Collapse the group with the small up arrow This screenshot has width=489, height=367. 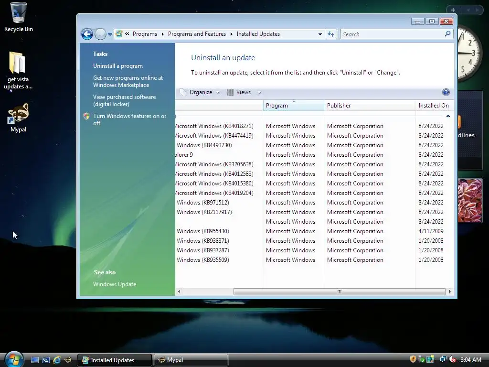pos(448,116)
